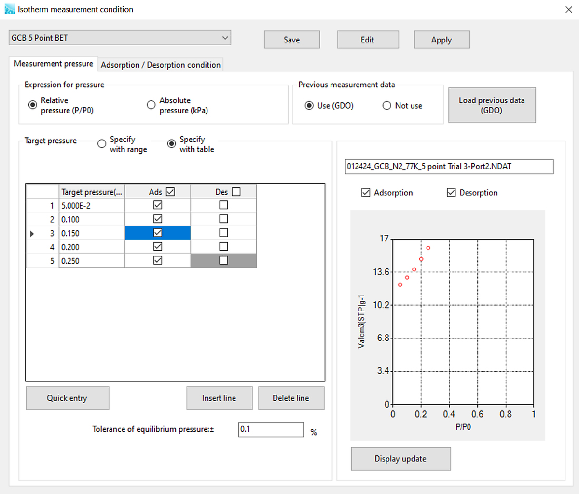Select Absolute pressure (kPa) option
Viewport: 579px width, 494px height.
(151, 105)
